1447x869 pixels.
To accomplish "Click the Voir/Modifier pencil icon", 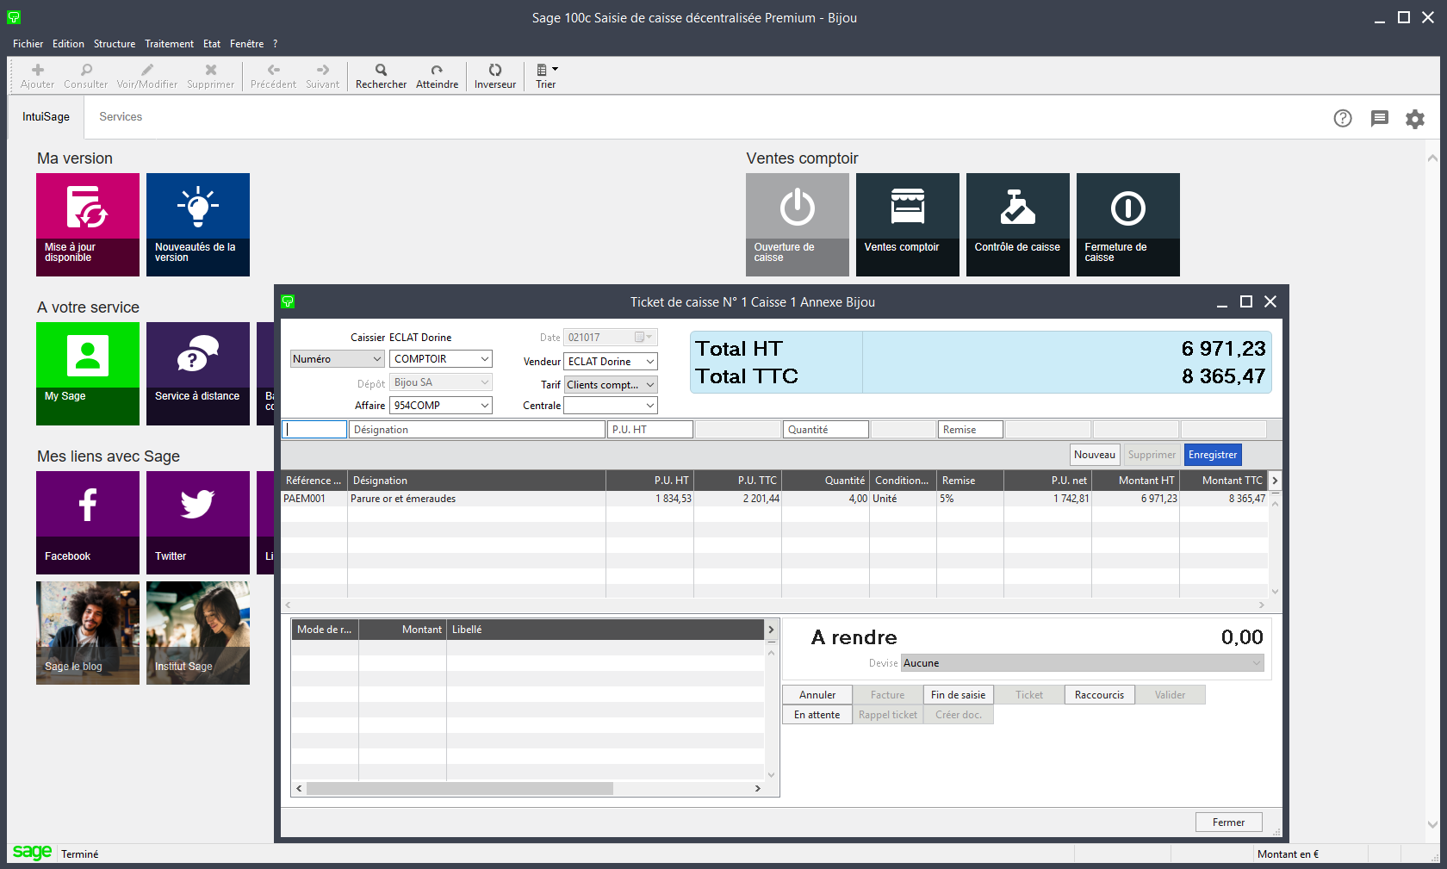I will click(147, 76).
